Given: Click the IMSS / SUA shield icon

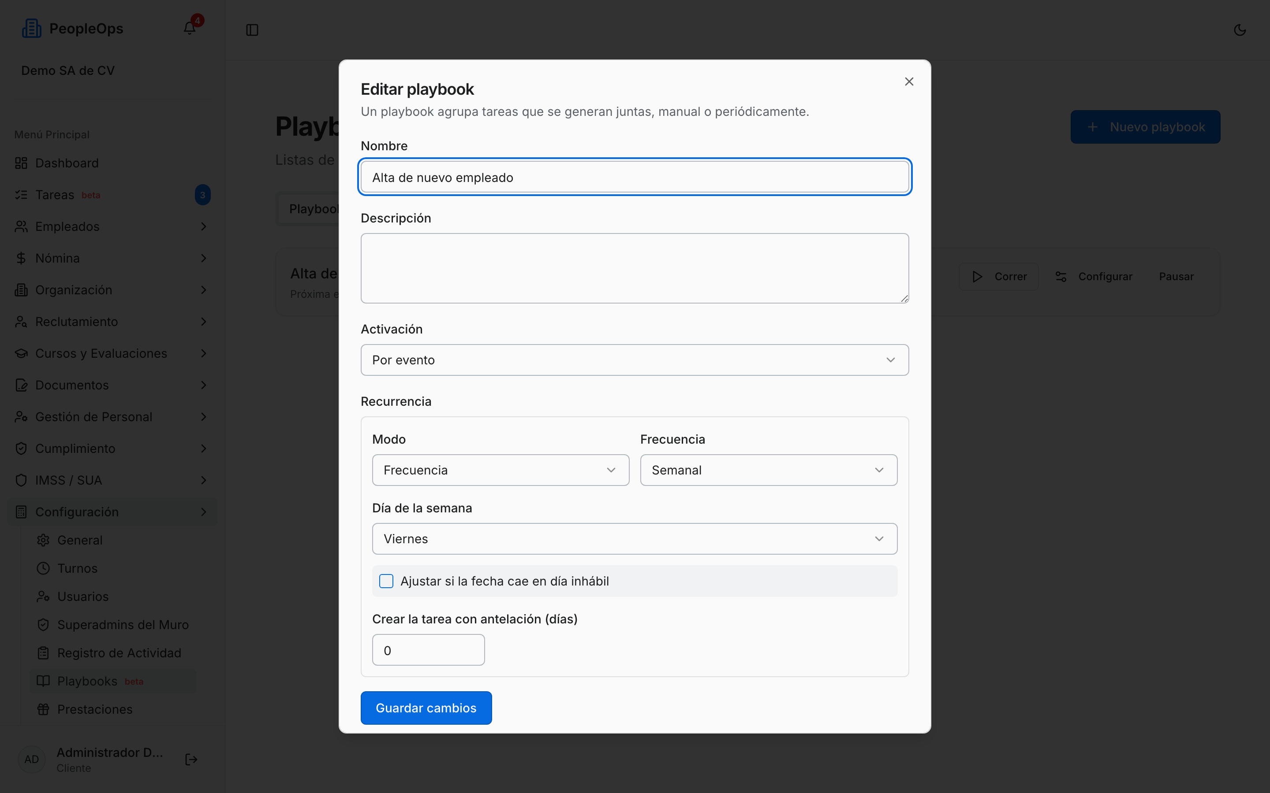Looking at the screenshot, I should (21, 480).
